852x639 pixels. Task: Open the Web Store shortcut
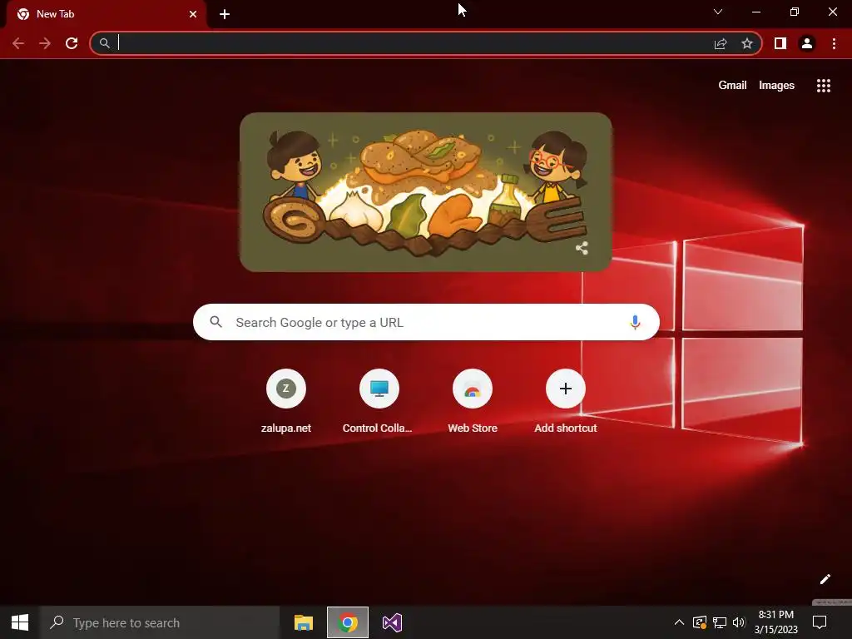[473, 401]
